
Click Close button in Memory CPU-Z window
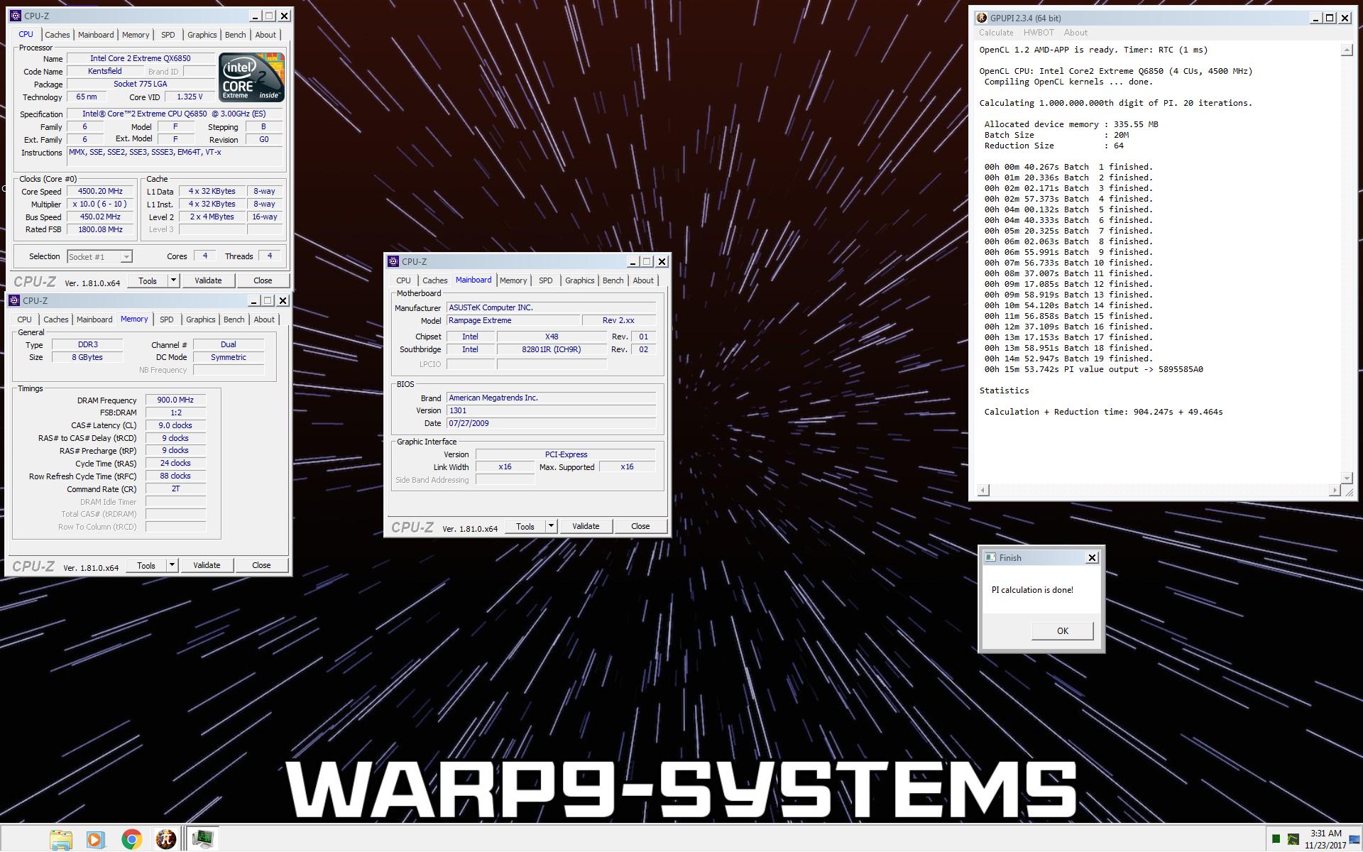(x=261, y=565)
